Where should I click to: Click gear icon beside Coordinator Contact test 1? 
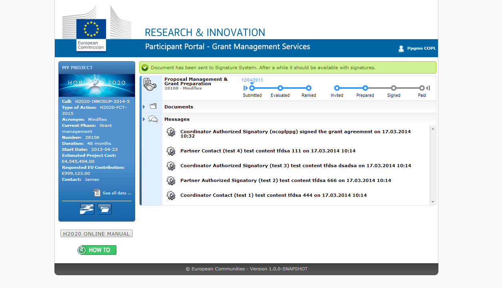pyautogui.click(x=171, y=195)
